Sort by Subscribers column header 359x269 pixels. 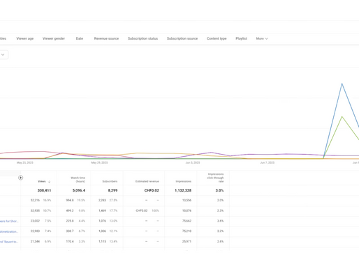tap(110, 181)
